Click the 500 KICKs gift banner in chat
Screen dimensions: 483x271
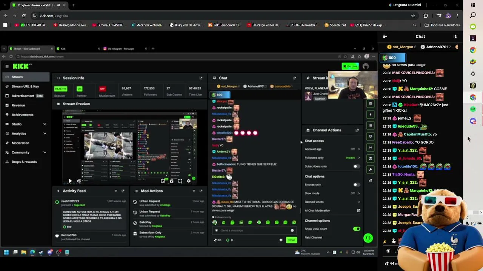point(392,58)
